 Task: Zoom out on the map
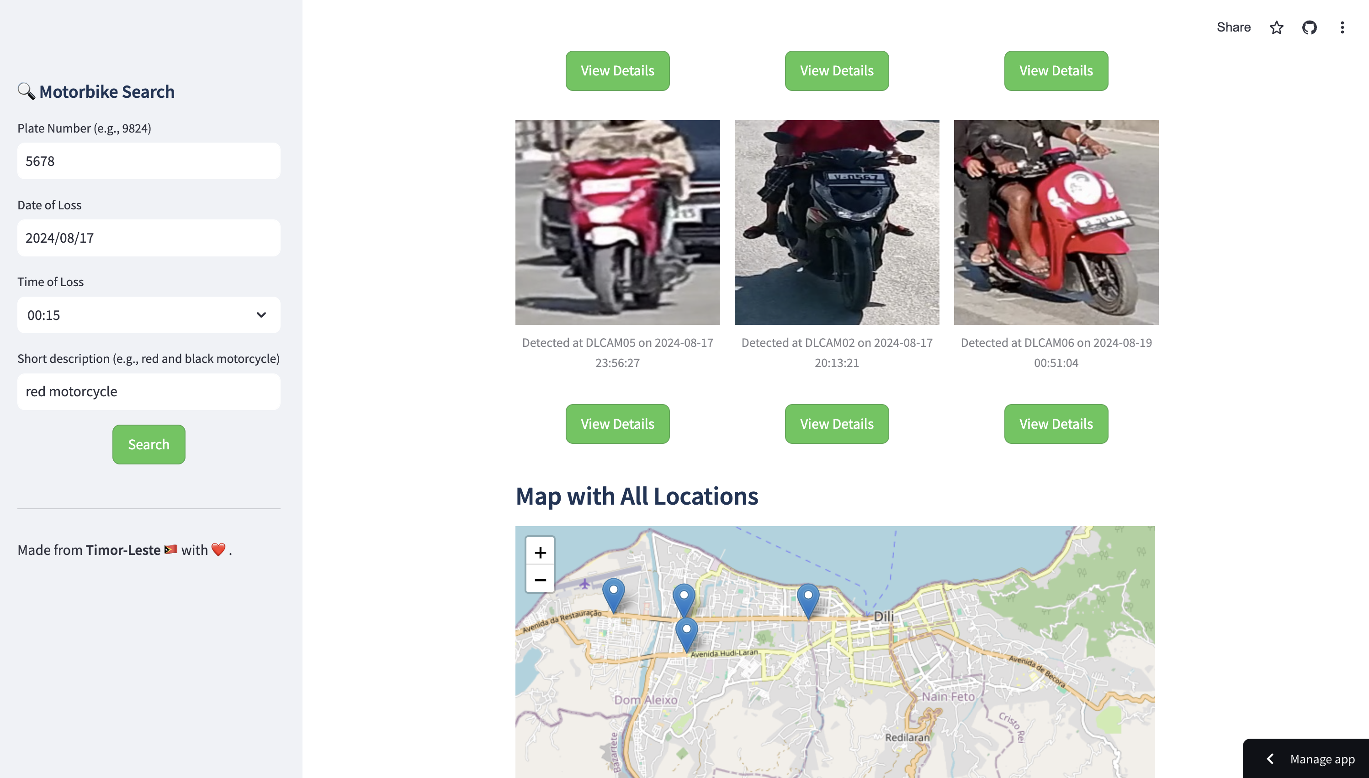pyautogui.click(x=540, y=580)
